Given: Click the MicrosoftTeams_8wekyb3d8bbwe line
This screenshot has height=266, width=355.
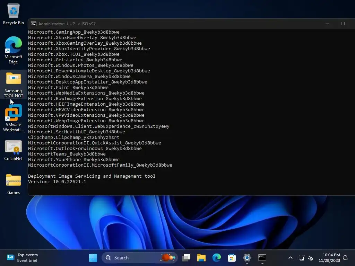Looking at the screenshot, I should [x=67, y=154].
